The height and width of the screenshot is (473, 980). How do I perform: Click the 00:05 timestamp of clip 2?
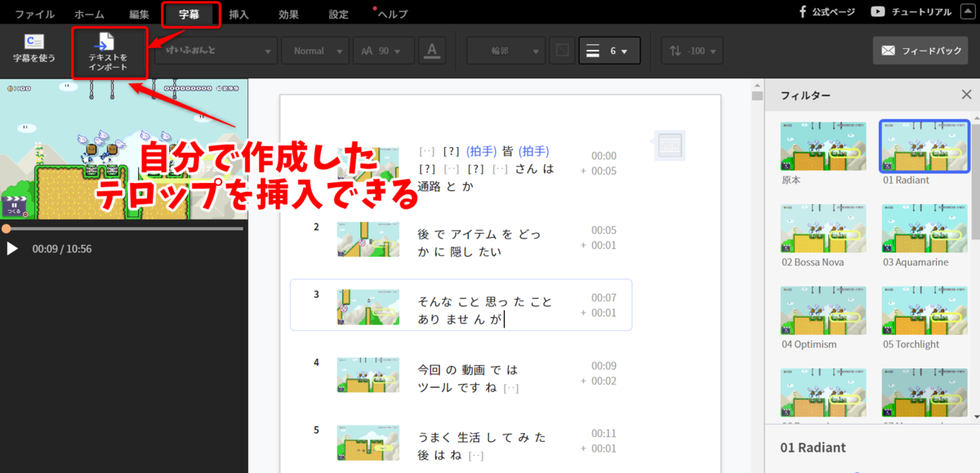[x=604, y=230]
